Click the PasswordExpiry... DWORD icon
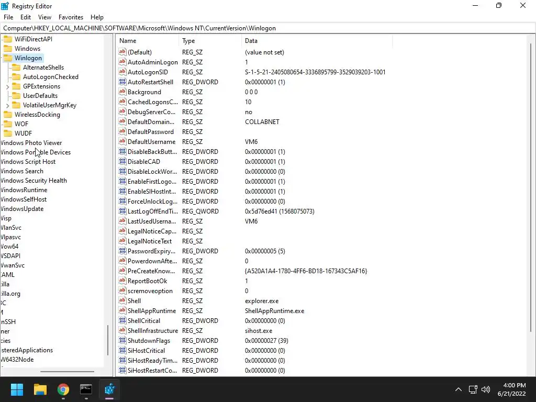536x402 pixels. (x=122, y=251)
